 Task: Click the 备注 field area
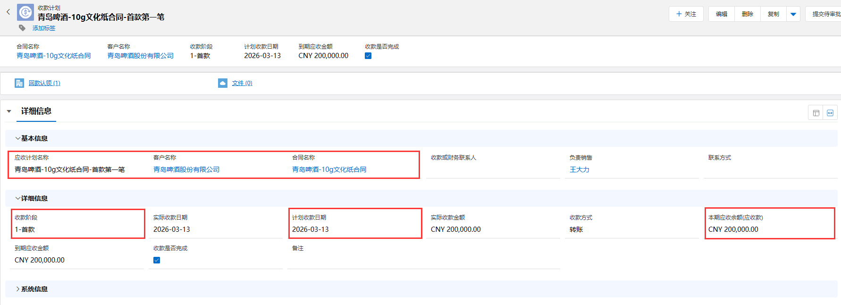[423, 260]
